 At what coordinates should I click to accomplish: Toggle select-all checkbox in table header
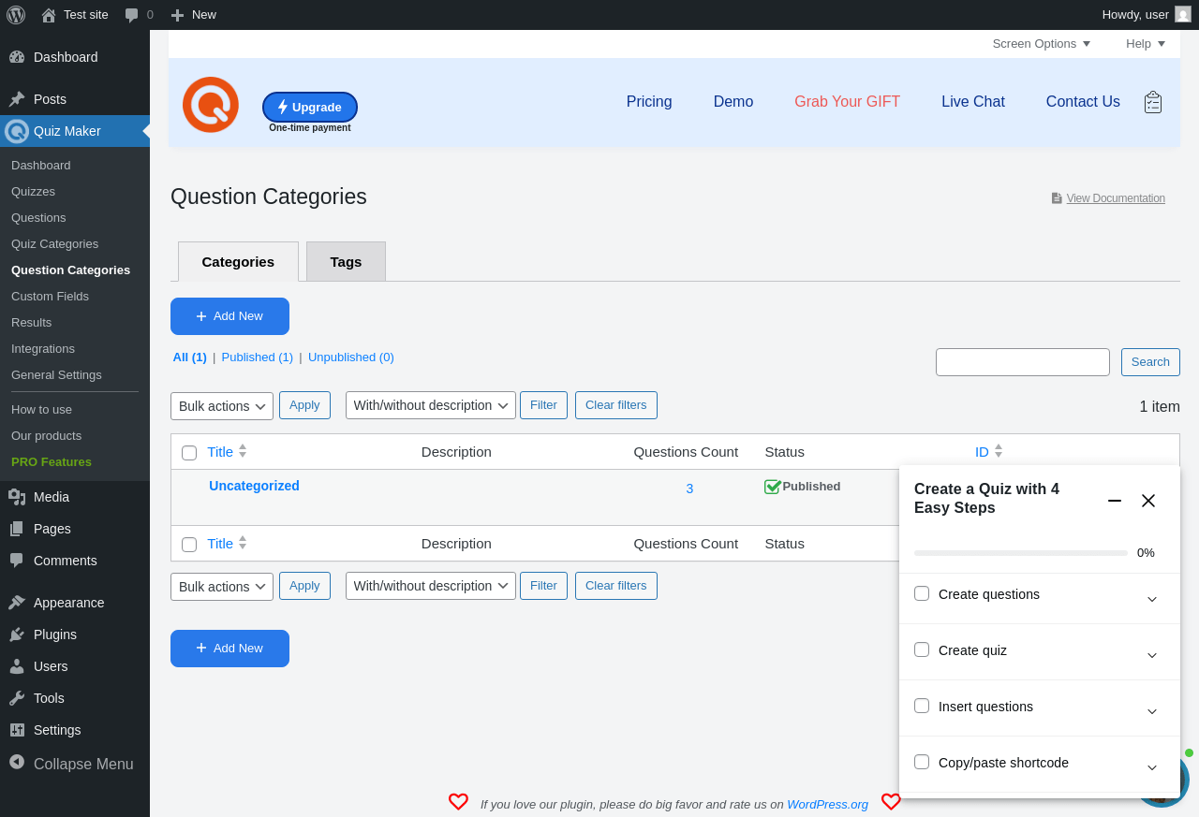click(189, 453)
